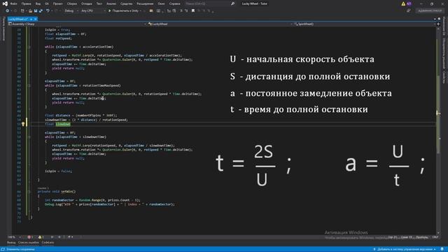Open the Отладка menu

click(86, 3)
